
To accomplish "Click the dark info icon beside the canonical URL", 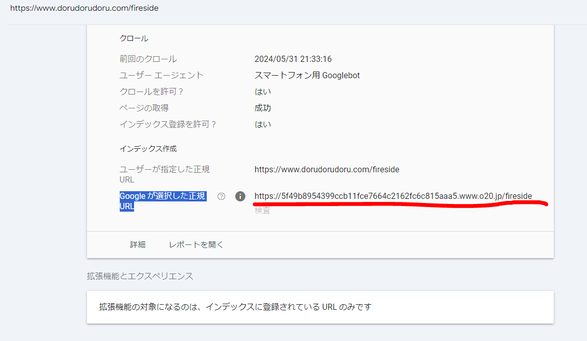I will (240, 196).
